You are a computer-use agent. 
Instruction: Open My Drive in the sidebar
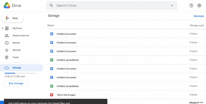(17, 28)
